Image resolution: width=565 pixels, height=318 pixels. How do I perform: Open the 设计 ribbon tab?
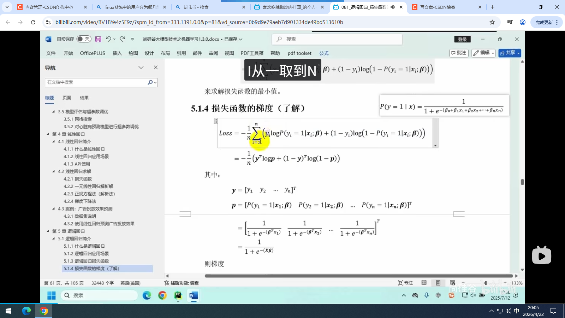click(149, 53)
